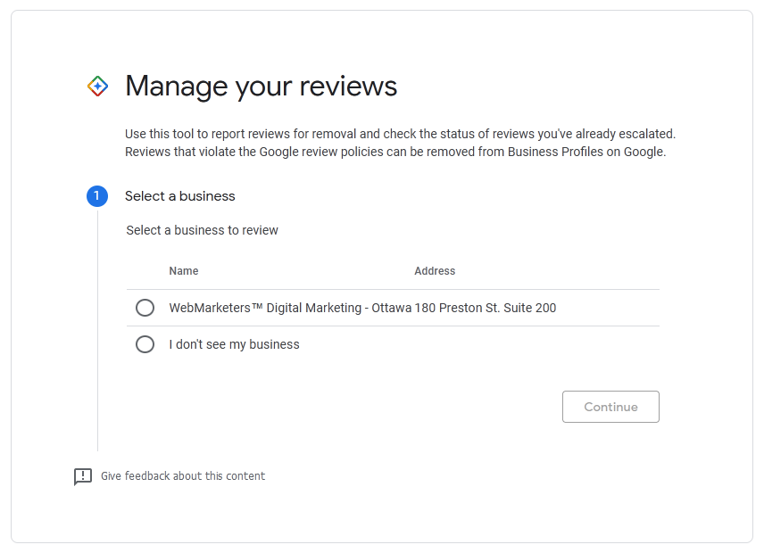This screenshot has height=553, width=764.
Task: Click the Address column header
Action: (x=435, y=270)
